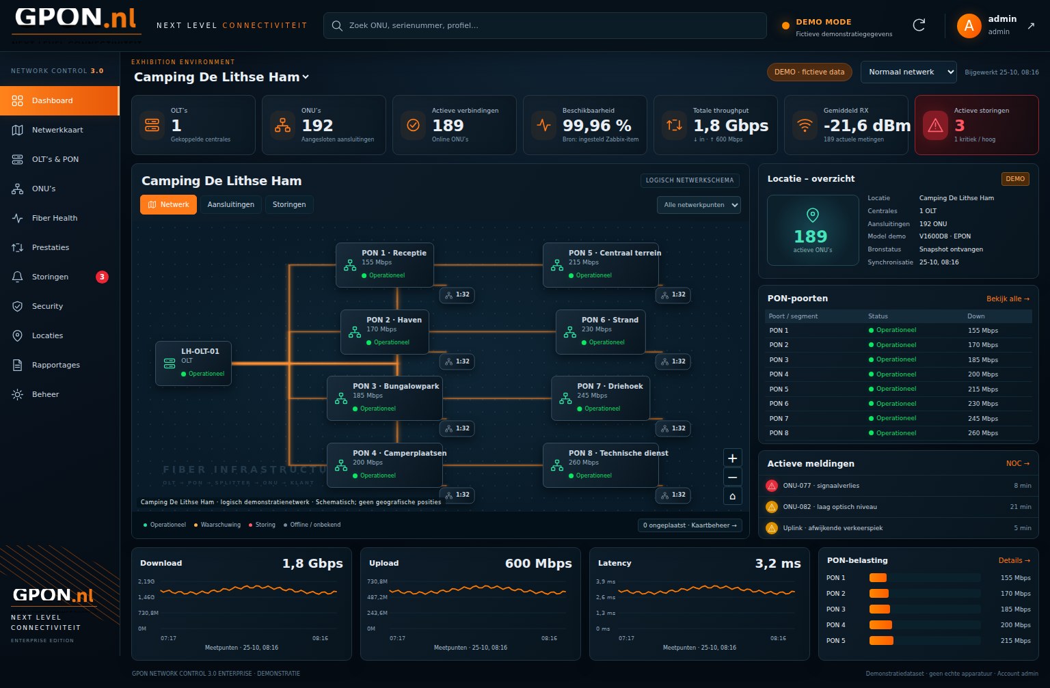1050x688 pixels.
Task: Reset network map to home view
Action: click(732, 496)
